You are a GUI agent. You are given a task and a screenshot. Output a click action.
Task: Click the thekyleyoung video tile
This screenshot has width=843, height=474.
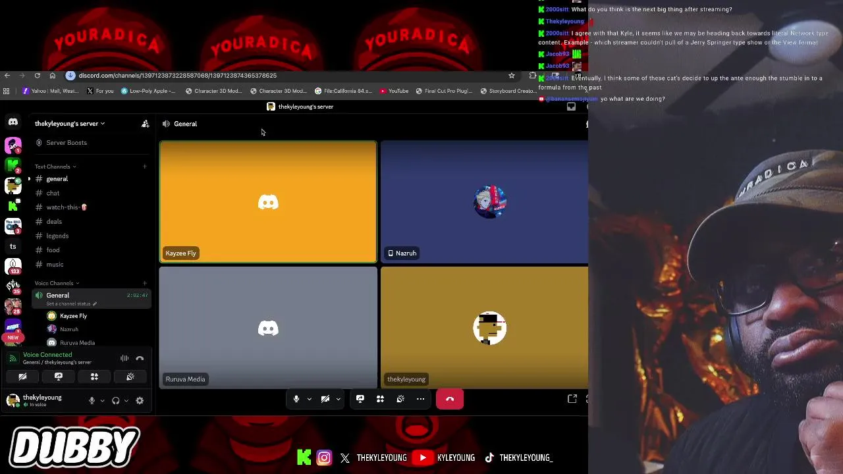[x=484, y=327]
